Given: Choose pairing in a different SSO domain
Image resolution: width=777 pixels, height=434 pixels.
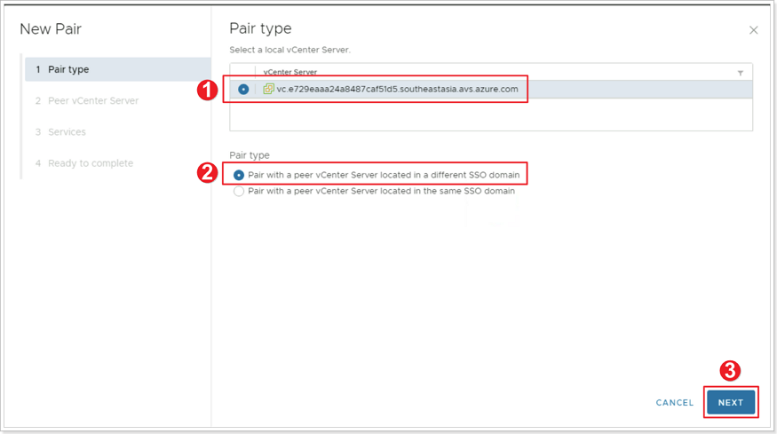Looking at the screenshot, I should [x=239, y=175].
